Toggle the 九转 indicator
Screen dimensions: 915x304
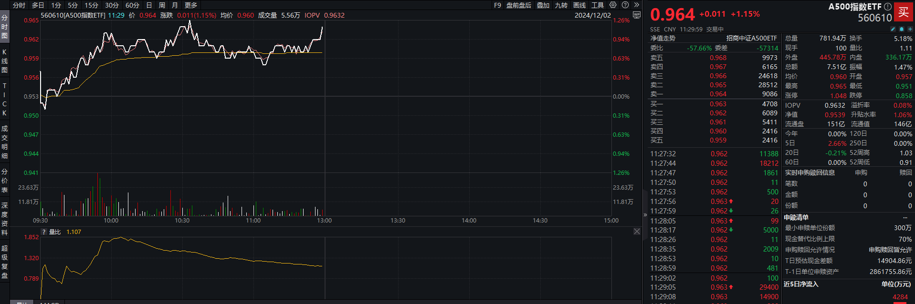(561, 5)
